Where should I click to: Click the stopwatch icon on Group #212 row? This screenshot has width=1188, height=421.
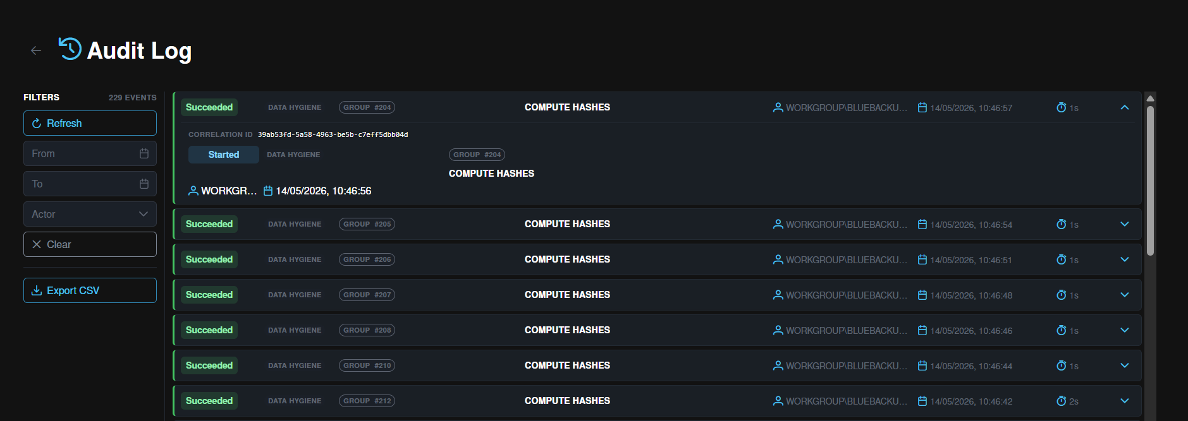click(x=1062, y=401)
